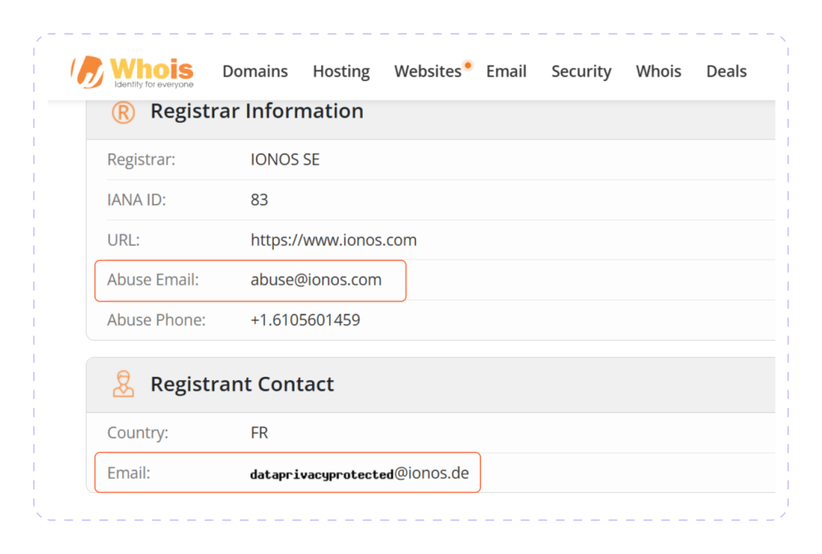This screenshot has height=554, width=822.
Task: Click the Registrar Information R icon
Action: [123, 112]
